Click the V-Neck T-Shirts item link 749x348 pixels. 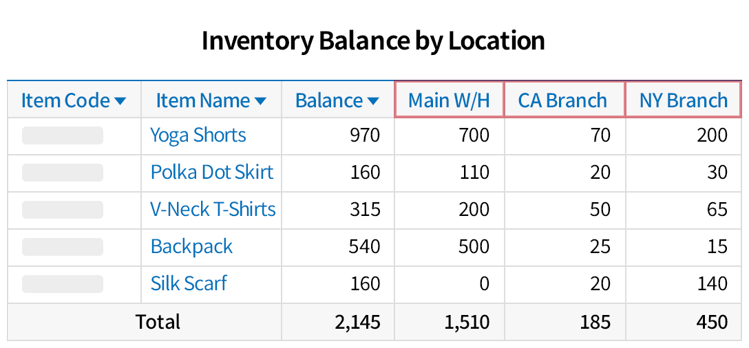[213, 209]
